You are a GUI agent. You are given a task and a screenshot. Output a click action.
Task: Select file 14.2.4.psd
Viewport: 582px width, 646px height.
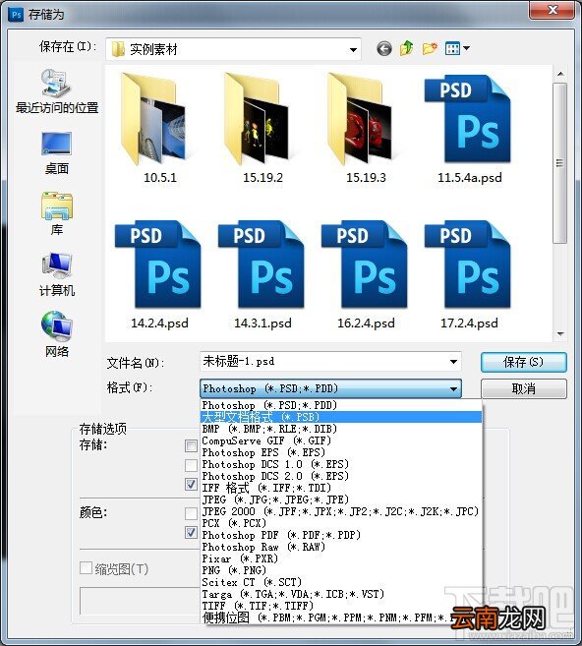pyautogui.click(x=159, y=274)
